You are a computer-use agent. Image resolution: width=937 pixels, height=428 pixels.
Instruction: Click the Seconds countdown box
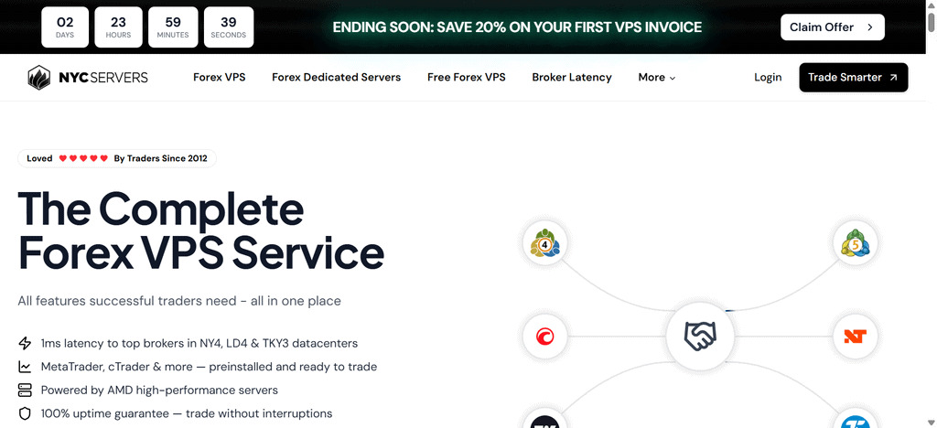(x=228, y=27)
